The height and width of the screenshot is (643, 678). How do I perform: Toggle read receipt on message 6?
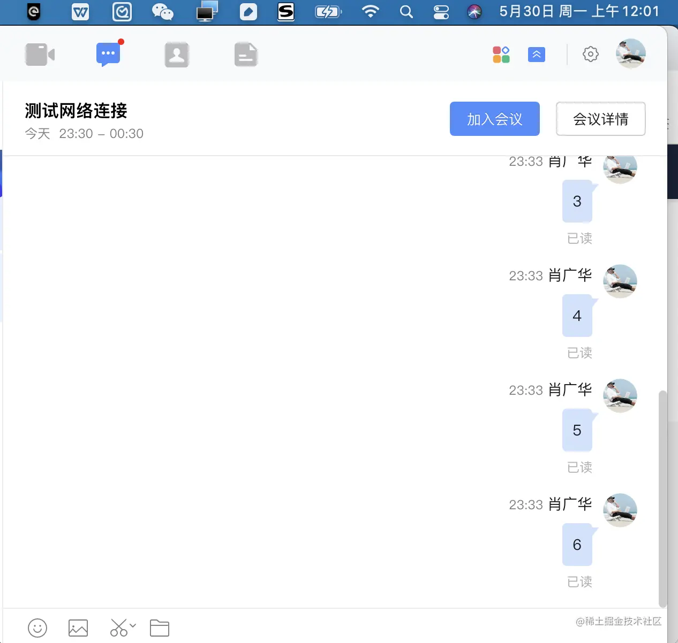(579, 582)
